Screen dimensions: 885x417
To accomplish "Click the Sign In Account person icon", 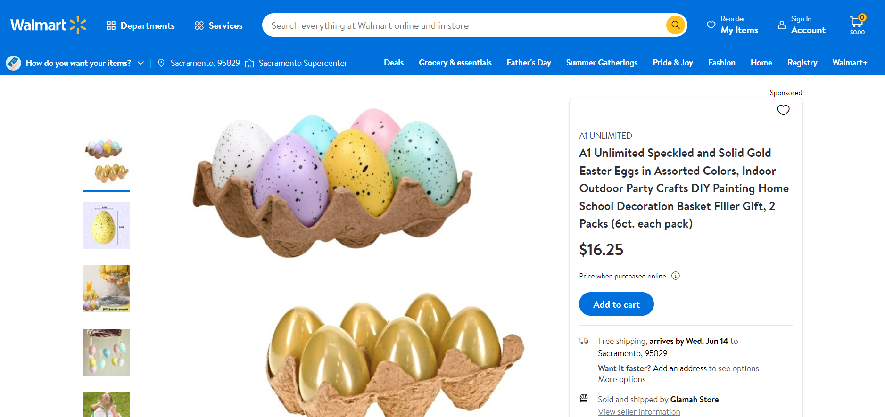I will pyautogui.click(x=782, y=25).
